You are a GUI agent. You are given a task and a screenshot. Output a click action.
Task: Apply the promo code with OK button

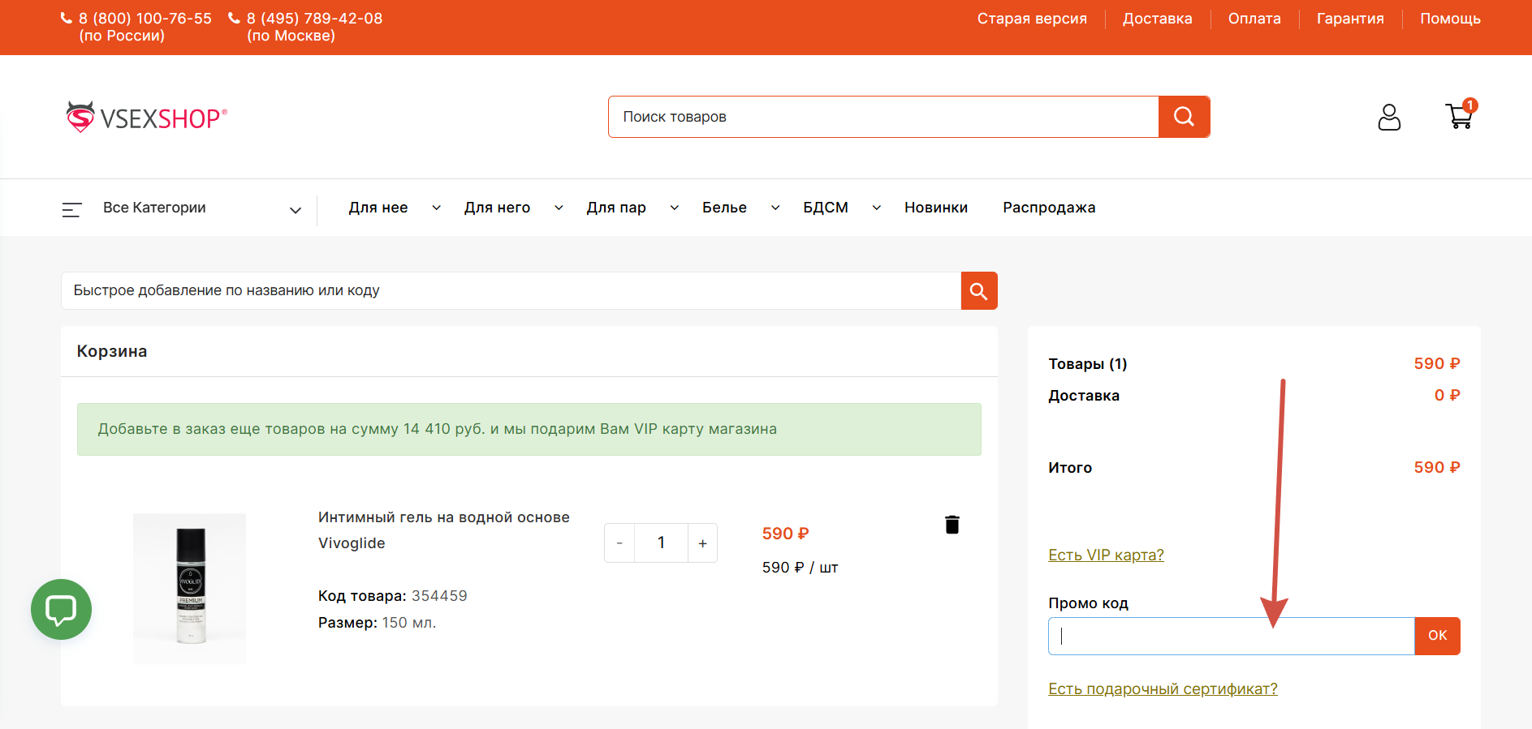point(1438,636)
